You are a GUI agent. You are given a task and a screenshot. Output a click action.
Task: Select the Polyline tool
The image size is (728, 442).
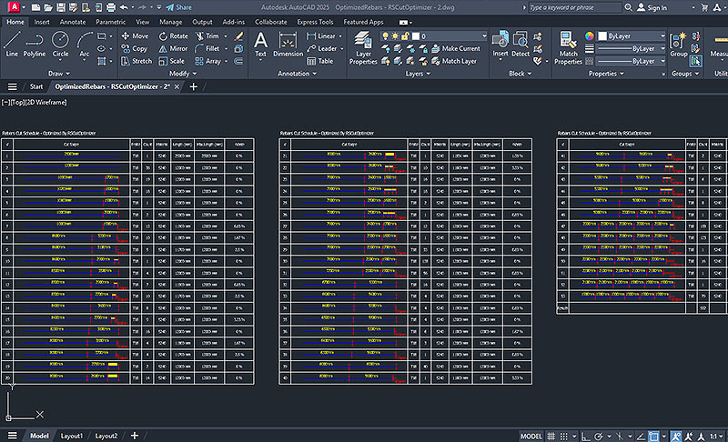tap(35, 45)
